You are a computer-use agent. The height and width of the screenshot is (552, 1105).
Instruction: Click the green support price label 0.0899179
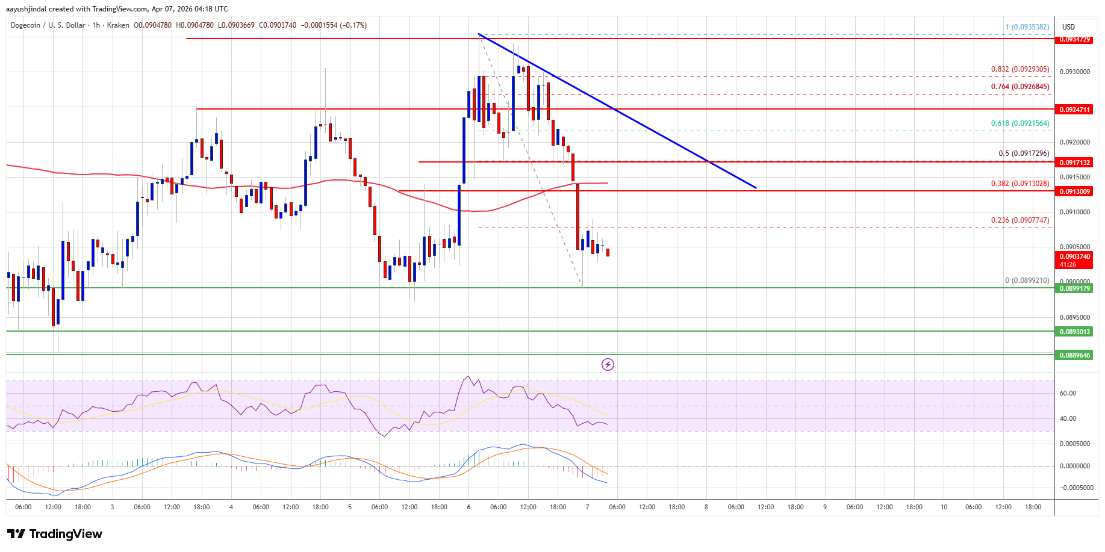(x=1075, y=289)
